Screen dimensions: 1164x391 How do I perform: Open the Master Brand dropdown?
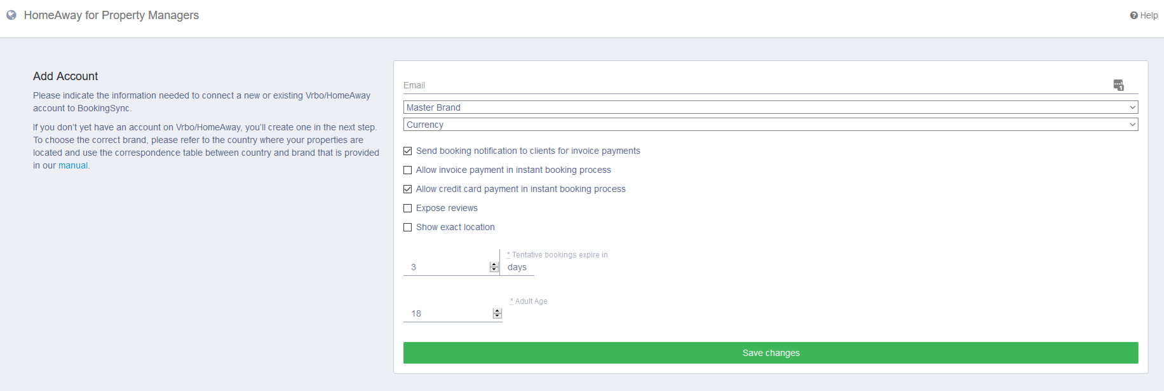tap(770, 107)
